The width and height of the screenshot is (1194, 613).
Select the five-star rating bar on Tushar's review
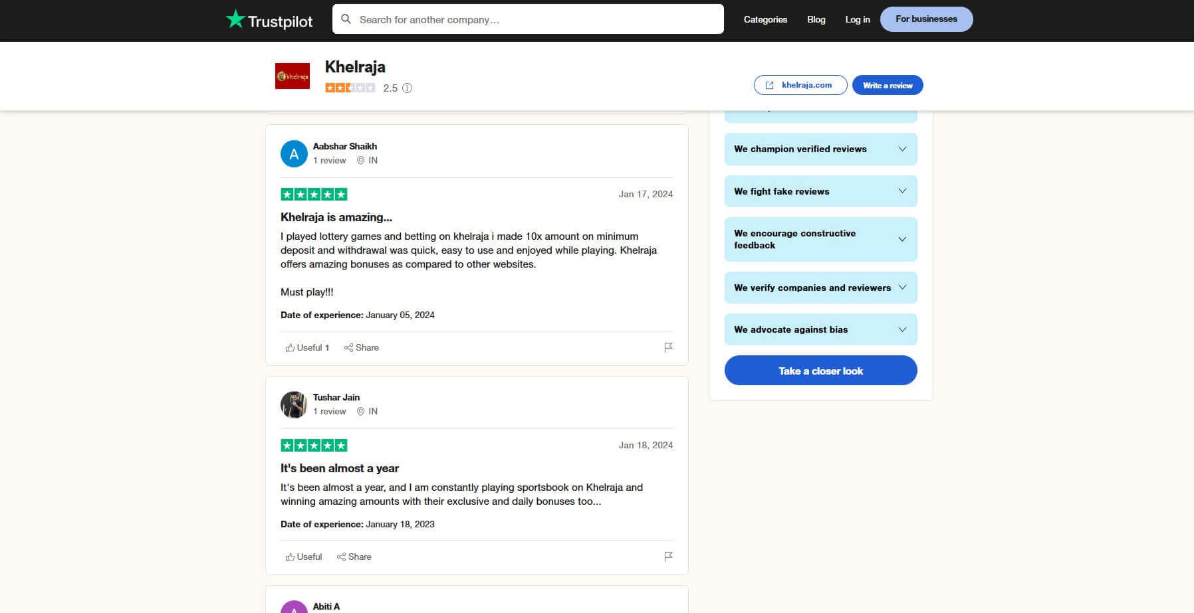pos(313,445)
